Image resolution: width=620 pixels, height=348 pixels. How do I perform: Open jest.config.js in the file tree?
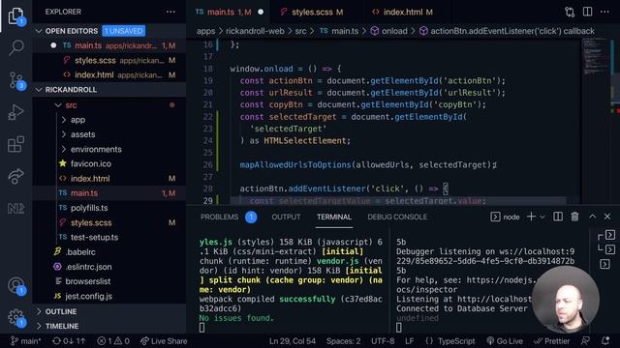[109, 297]
